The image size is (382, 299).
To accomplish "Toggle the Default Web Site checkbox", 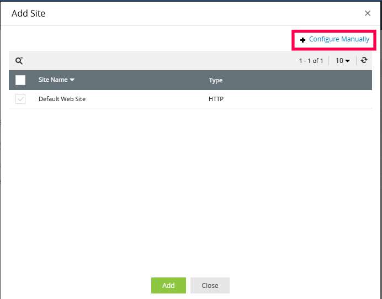I will 20,99.
